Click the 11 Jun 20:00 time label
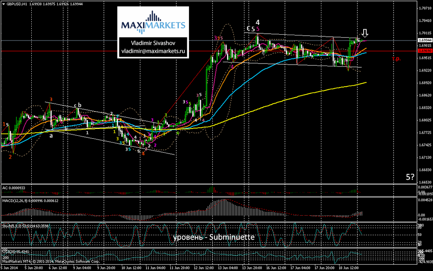 pos(179,268)
